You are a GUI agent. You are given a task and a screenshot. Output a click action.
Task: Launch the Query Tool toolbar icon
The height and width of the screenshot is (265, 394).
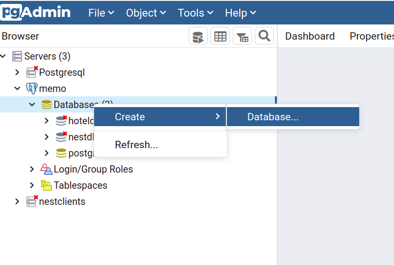pos(198,36)
